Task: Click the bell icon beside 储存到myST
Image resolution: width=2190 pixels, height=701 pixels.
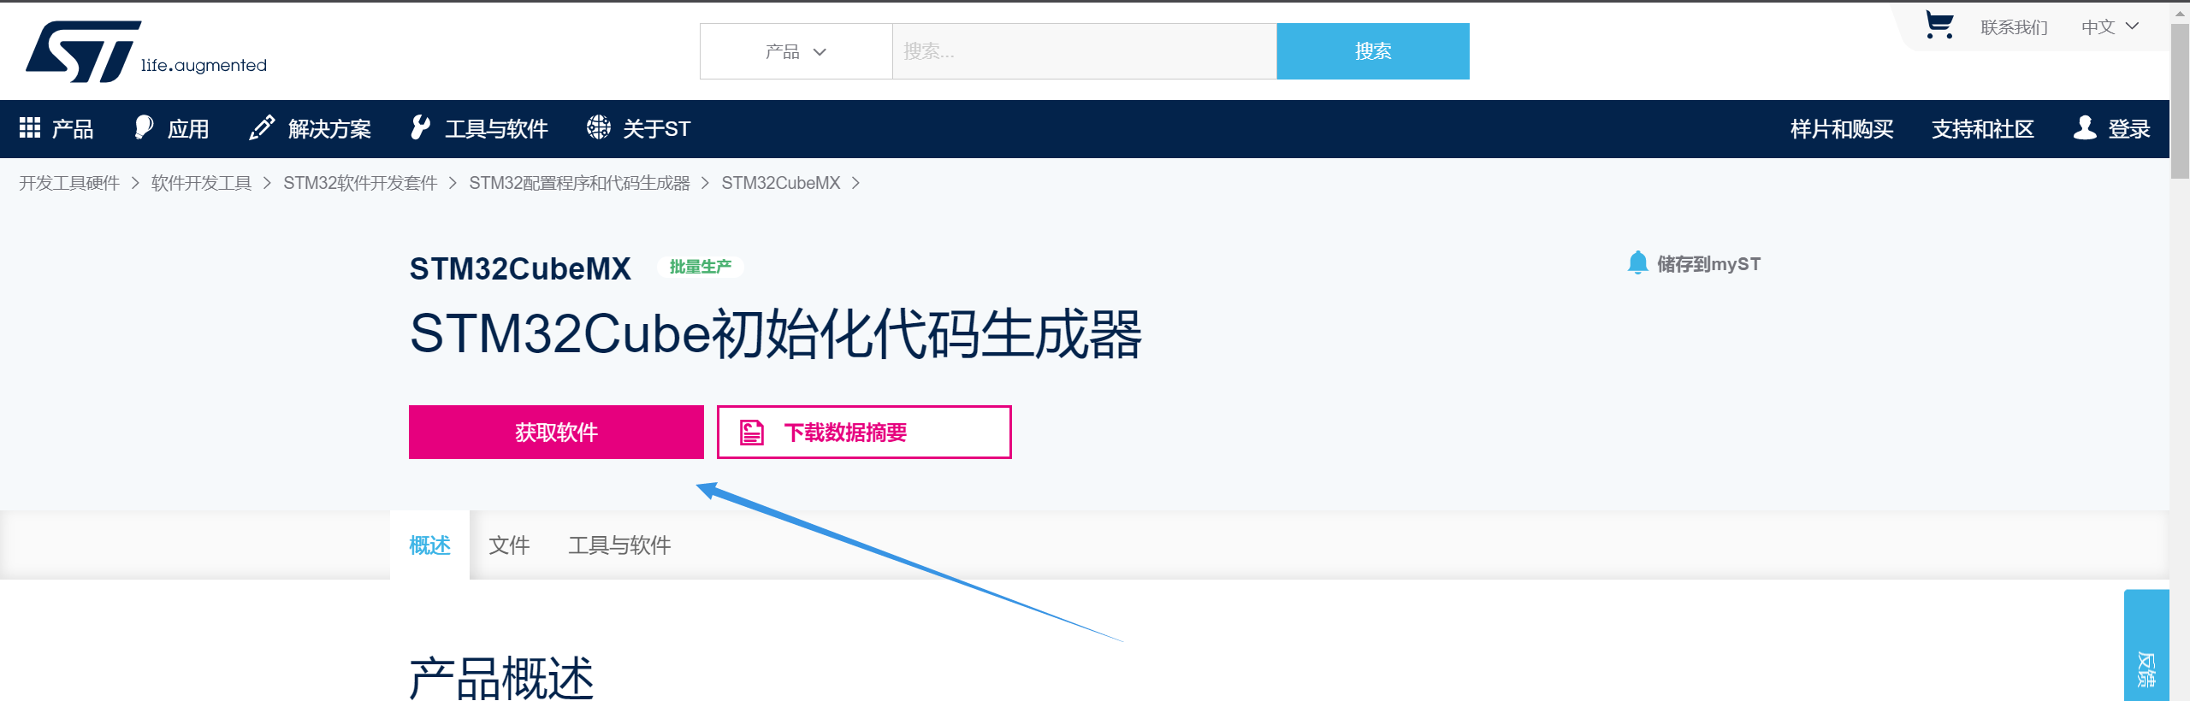Action: pyautogui.click(x=1637, y=263)
